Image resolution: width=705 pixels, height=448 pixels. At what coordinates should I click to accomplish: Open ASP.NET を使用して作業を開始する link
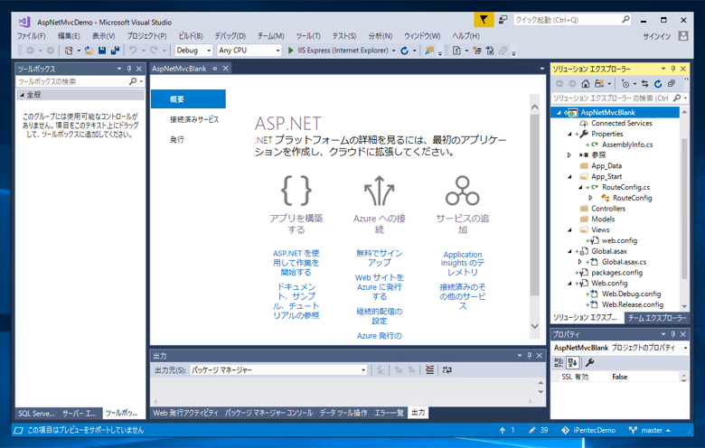[296, 263]
